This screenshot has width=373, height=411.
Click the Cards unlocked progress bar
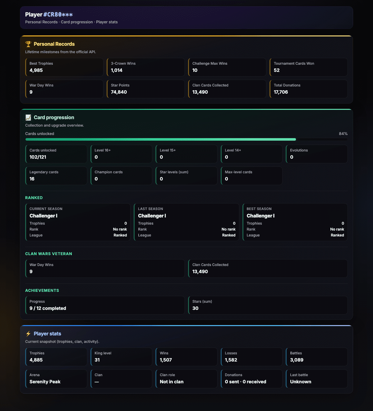click(x=186, y=139)
